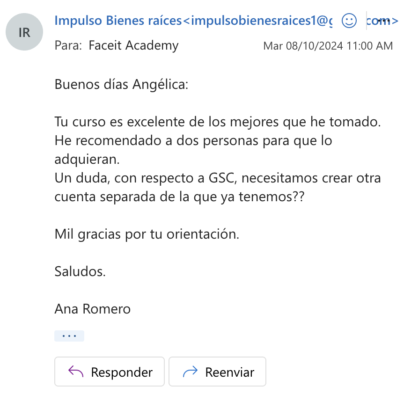Select the Faceit Academy recipient
The image size is (411, 394).
[x=133, y=46]
